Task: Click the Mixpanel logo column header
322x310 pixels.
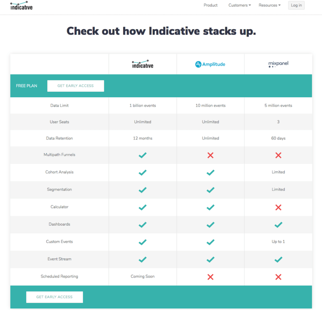Action: pos(278,64)
